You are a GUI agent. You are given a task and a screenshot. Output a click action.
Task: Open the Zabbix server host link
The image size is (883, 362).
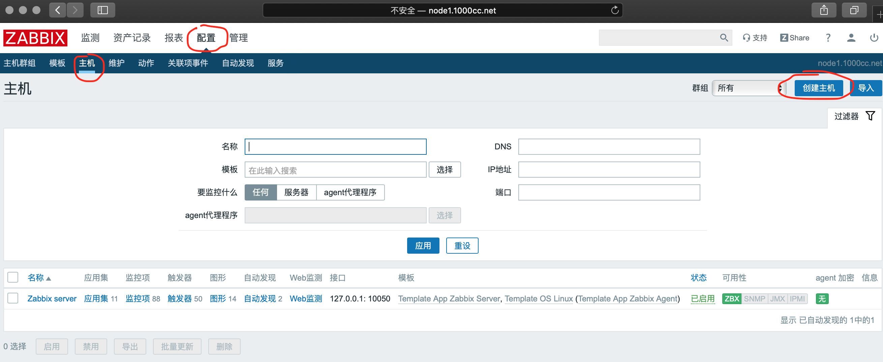[x=52, y=299]
